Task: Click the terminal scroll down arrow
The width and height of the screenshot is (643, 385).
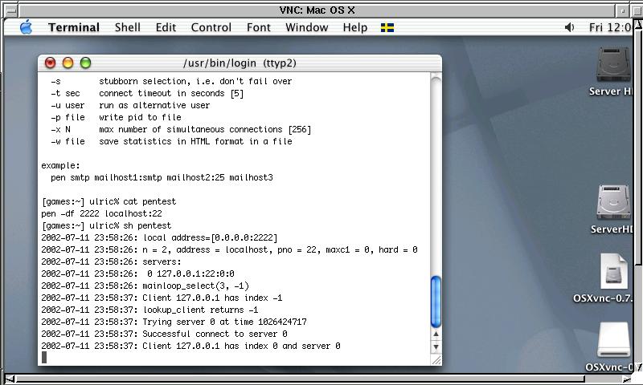Action: coord(436,347)
